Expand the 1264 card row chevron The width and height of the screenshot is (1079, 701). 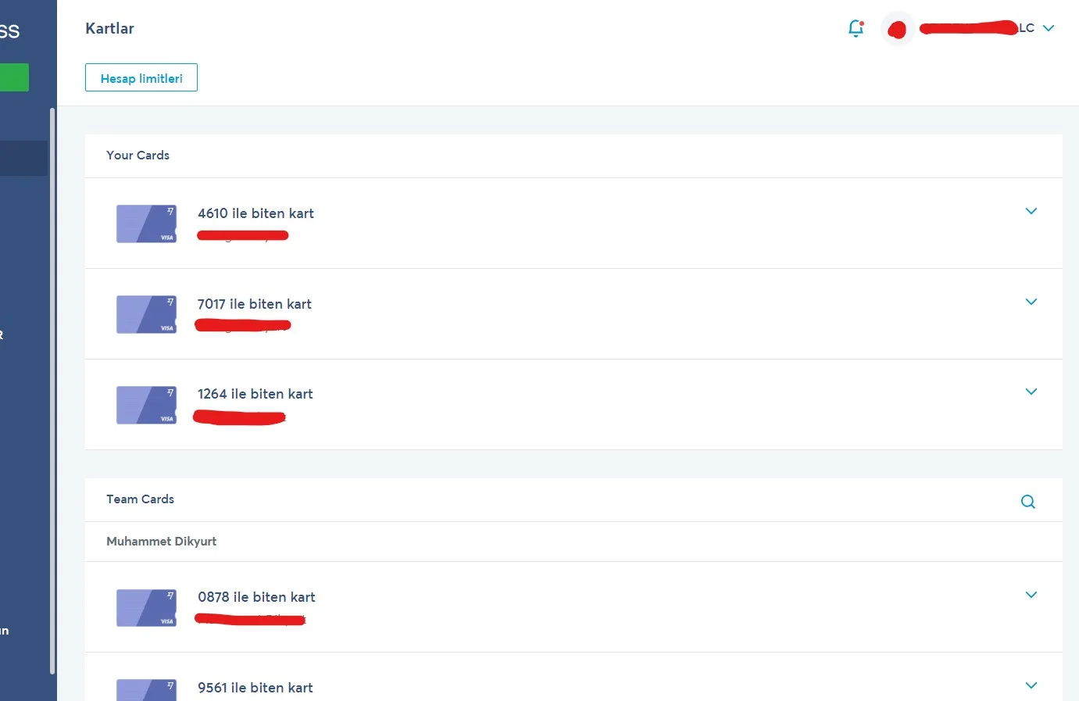(1031, 392)
